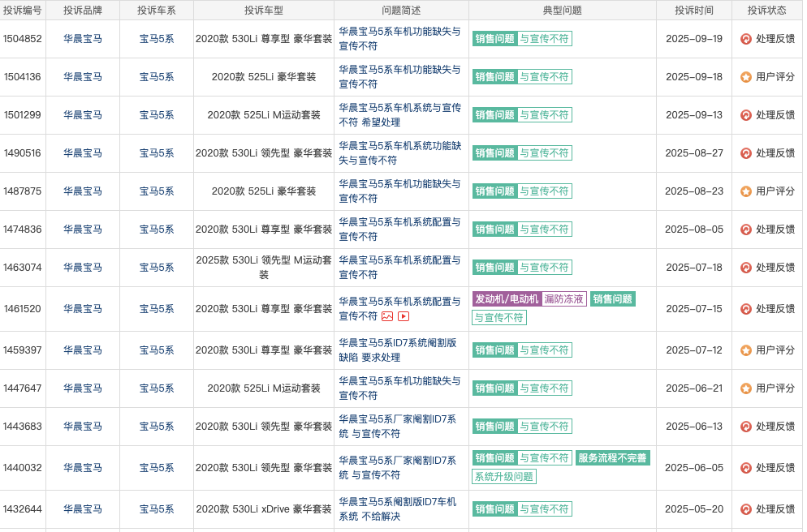The width and height of the screenshot is (807, 532).
Task: Open complaint summary about ID7系统阉割版缺陷
Action: [398, 350]
